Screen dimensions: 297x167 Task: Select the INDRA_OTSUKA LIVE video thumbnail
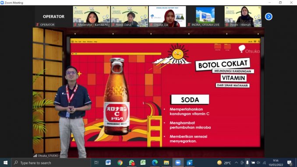(205, 17)
